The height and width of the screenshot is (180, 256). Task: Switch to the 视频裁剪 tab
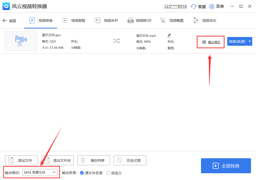[x=74, y=20]
